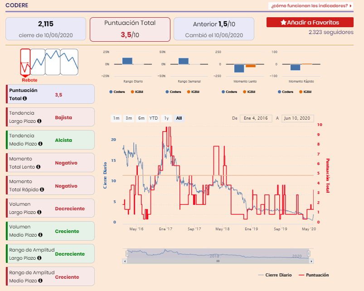The image size is (364, 291).
Task: Click the Anterior 1,5/10 card
Action: [x=214, y=29]
